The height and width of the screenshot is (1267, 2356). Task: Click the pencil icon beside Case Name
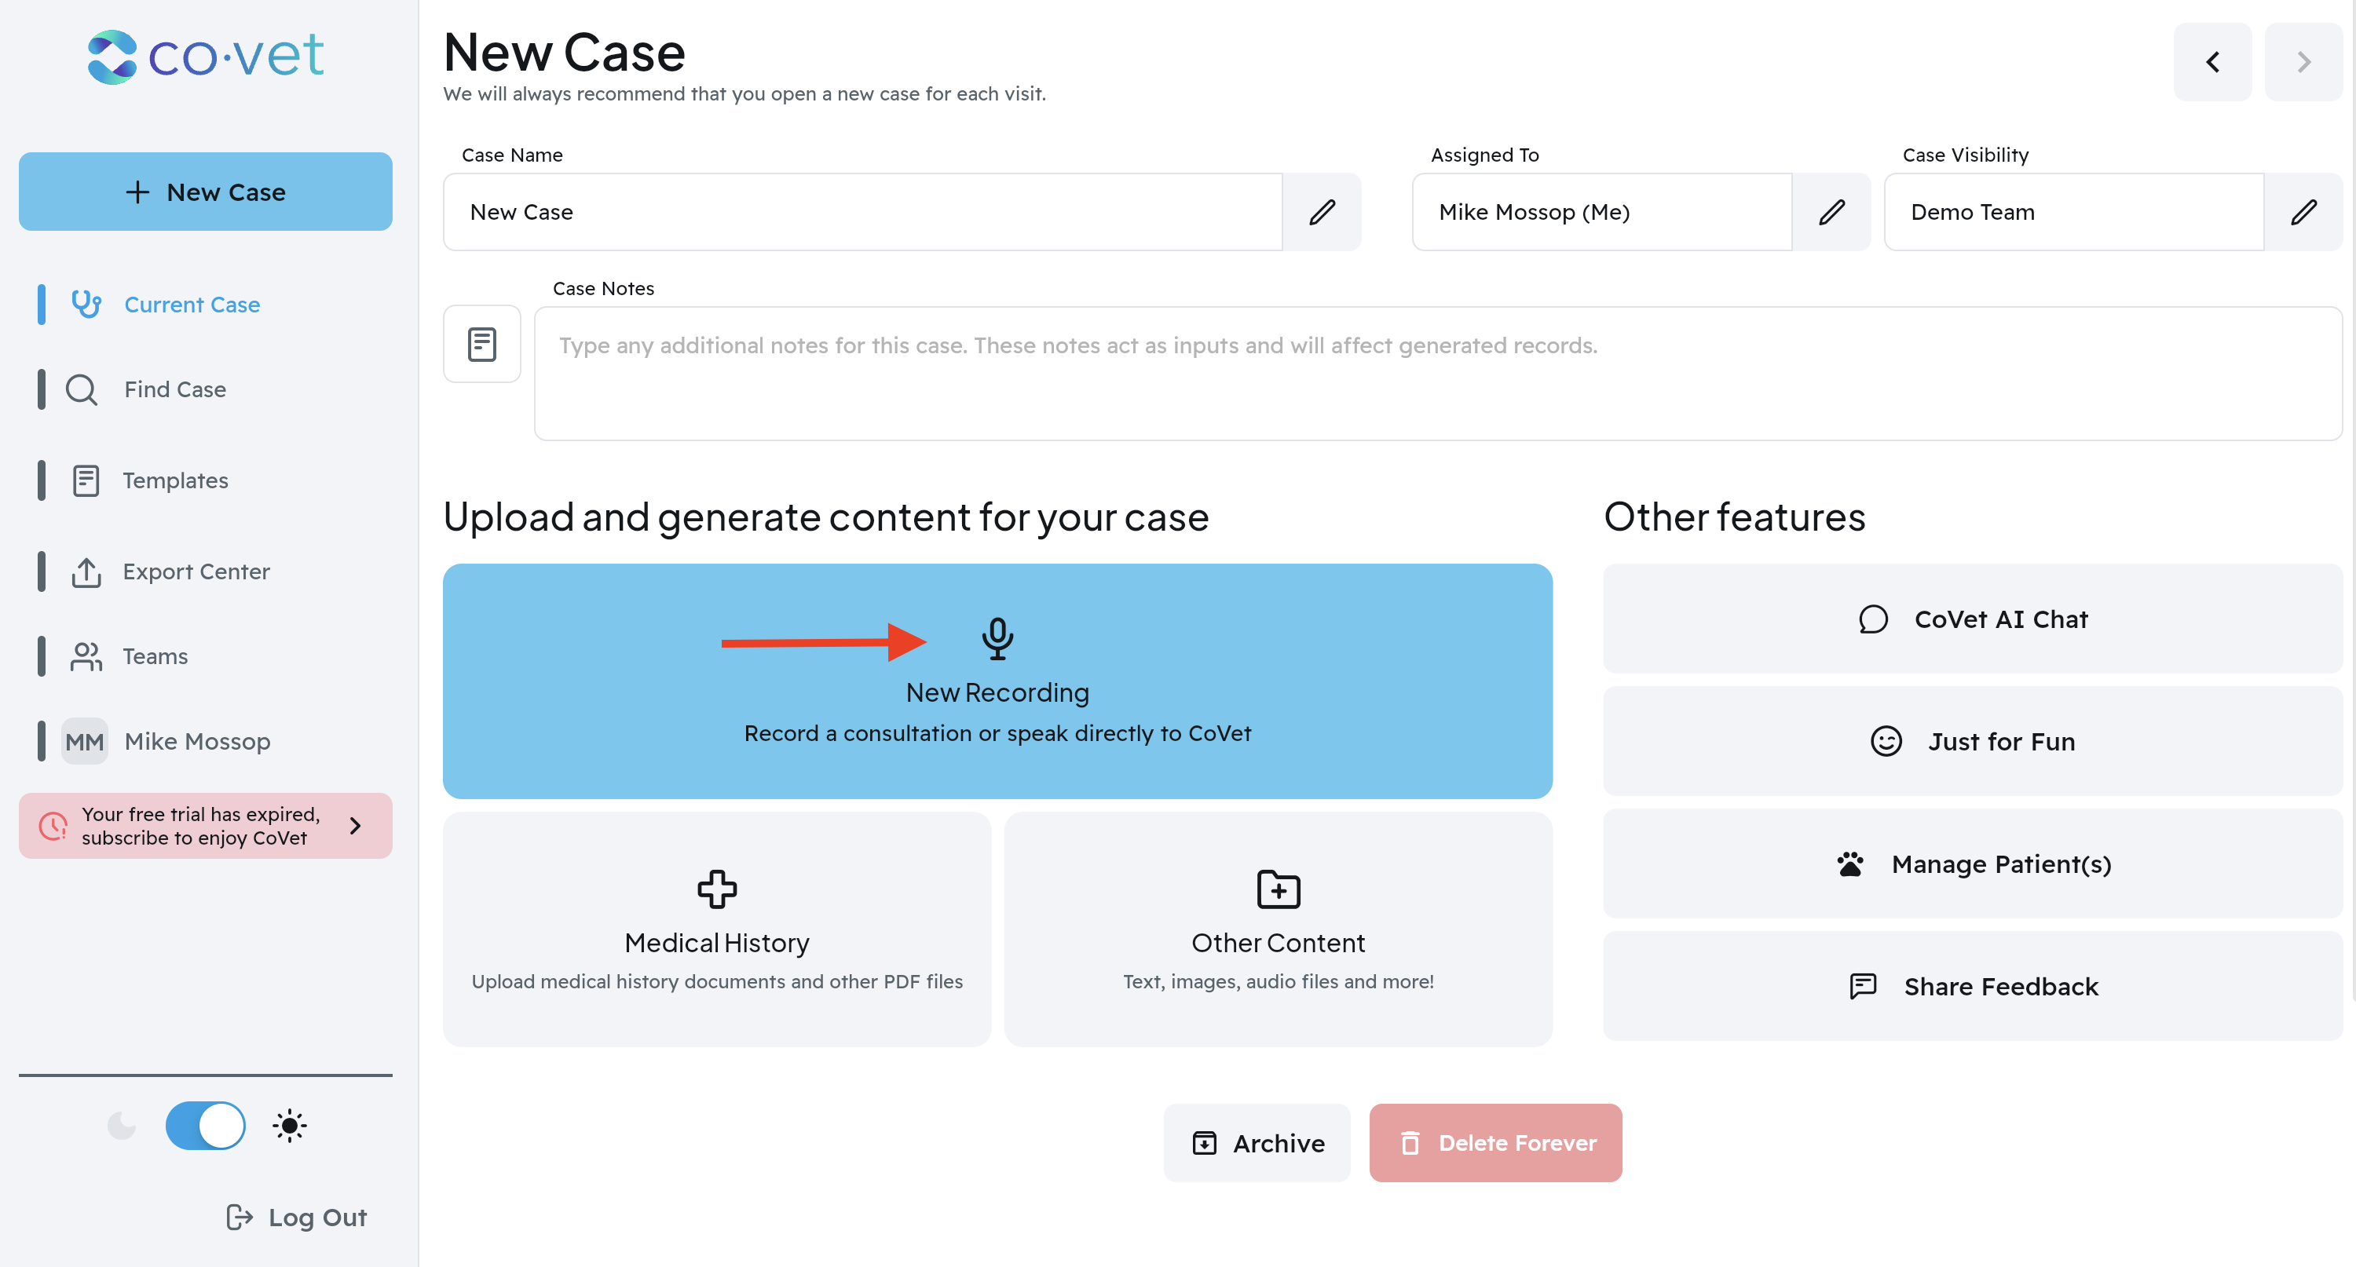1321,212
